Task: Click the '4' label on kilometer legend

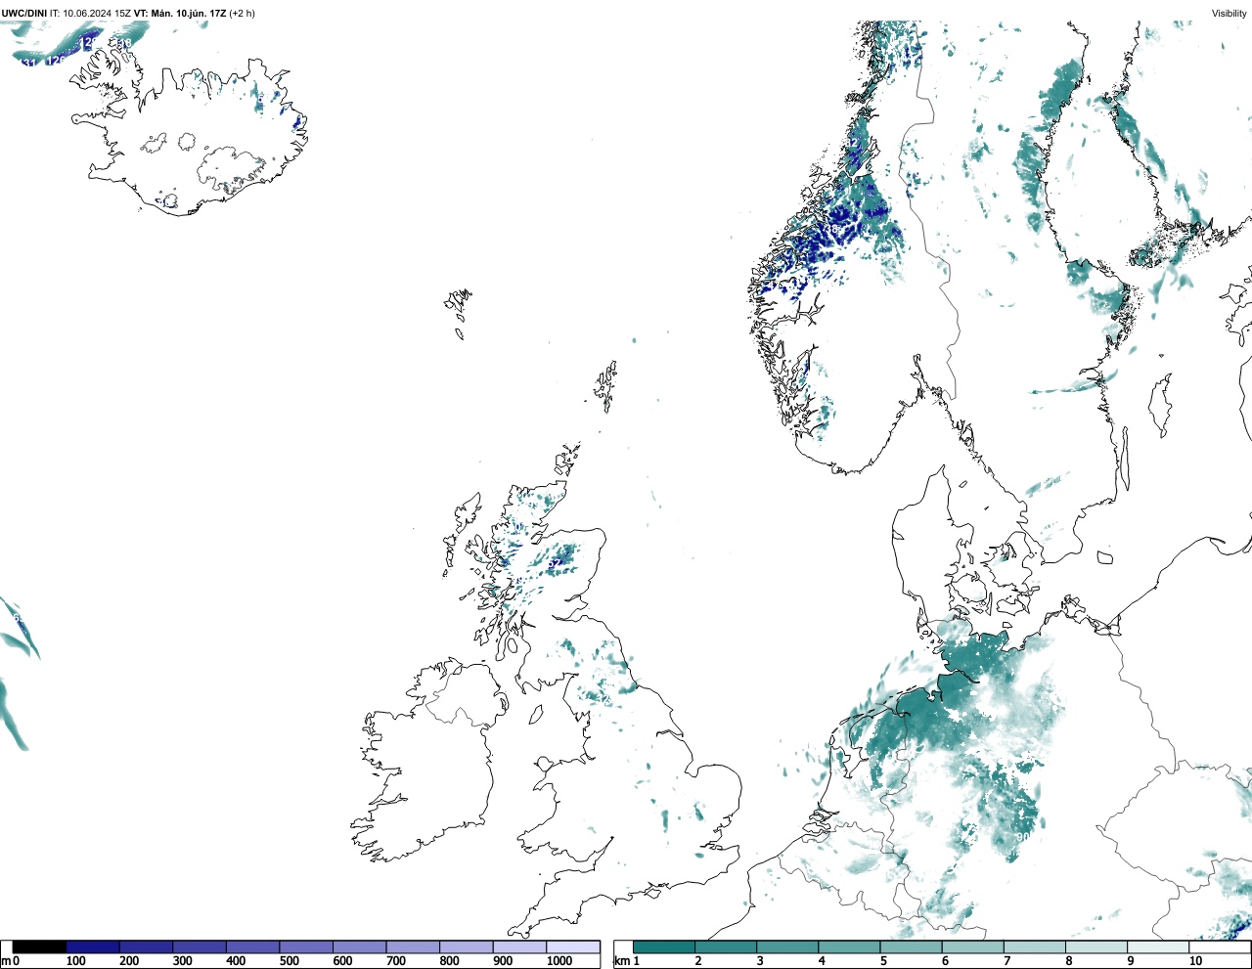Action: 822,961
